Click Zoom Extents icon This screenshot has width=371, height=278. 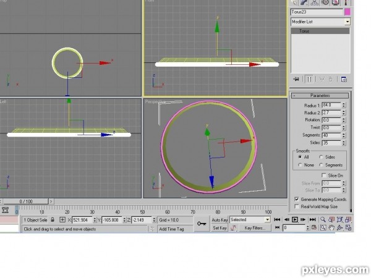[x=340, y=219]
